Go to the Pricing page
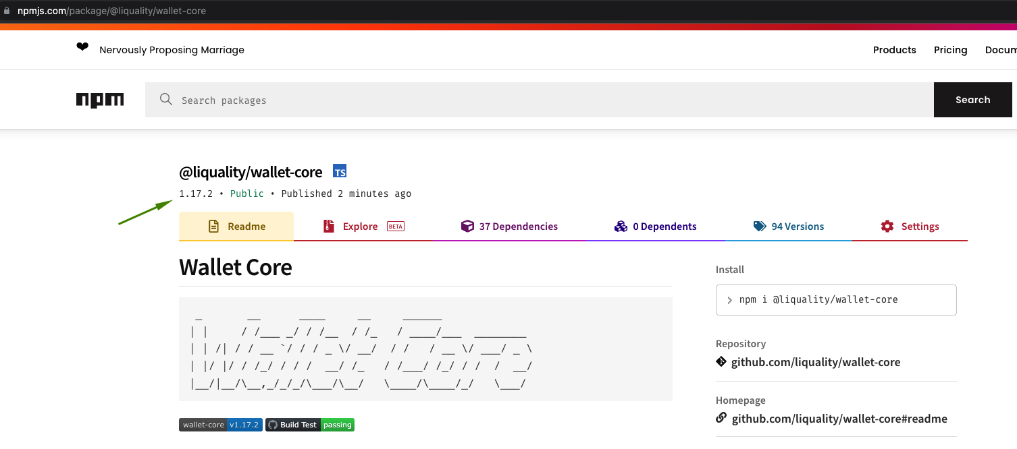 pyautogui.click(x=951, y=50)
